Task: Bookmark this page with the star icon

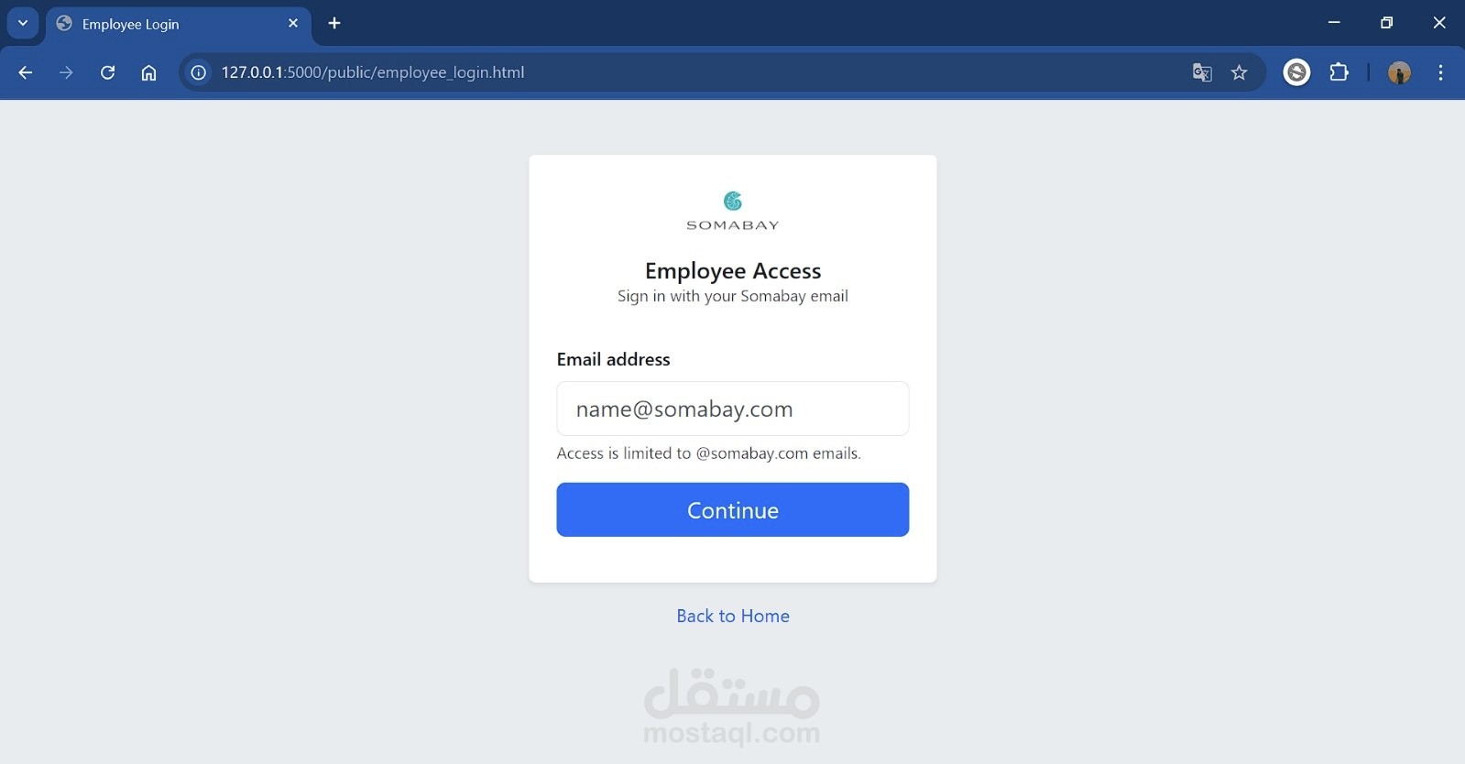Action: (1239, 72)
